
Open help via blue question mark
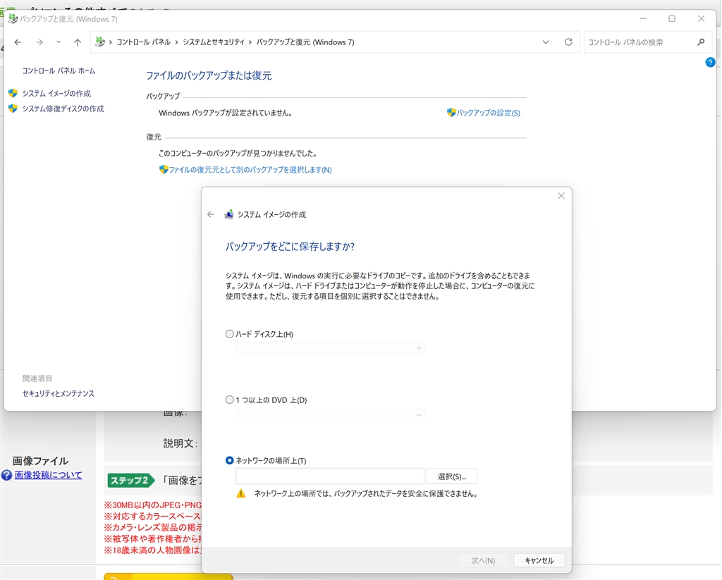[x=710, y=62]
